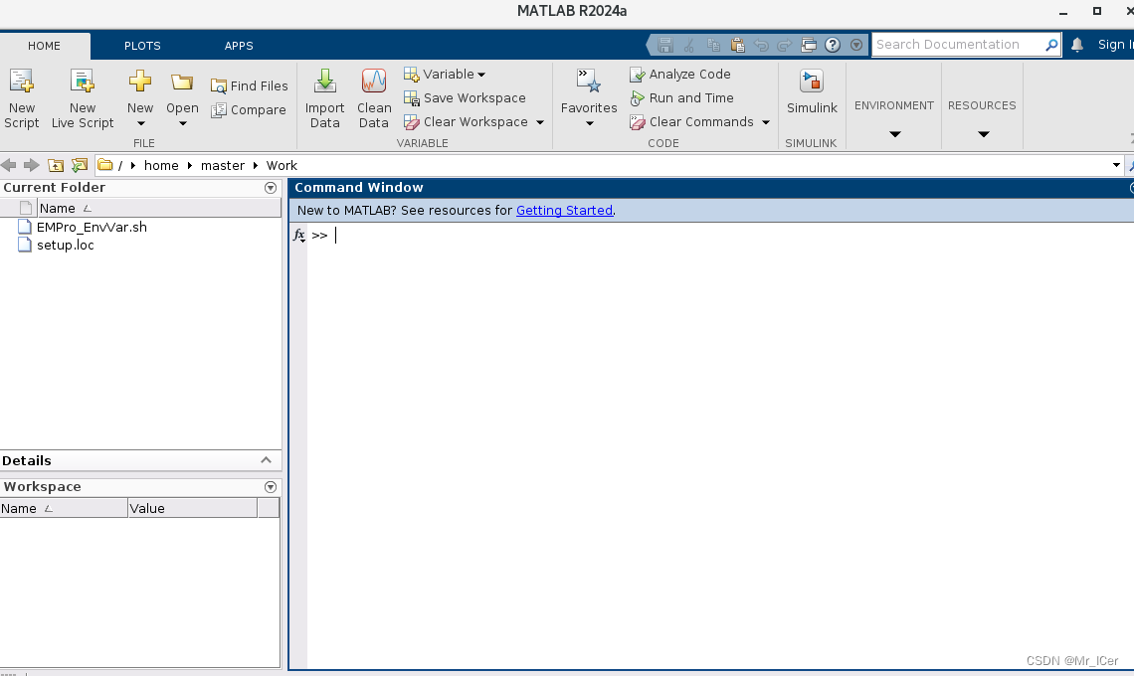Open the fx function browser
The image size is (1134, 676).
click(298, 235)
